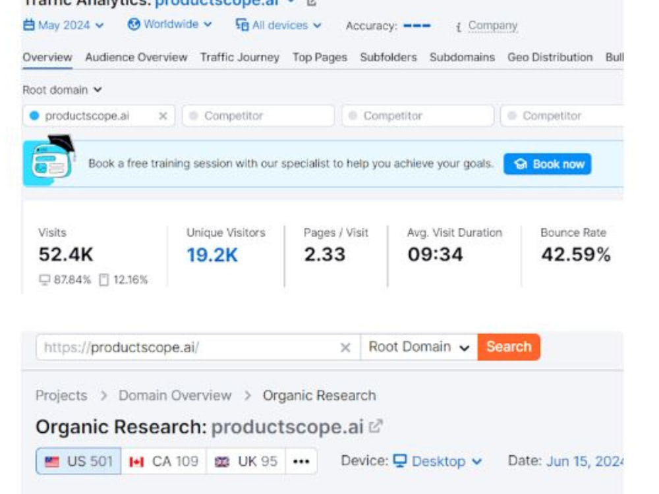Click the third Competitor input field
The width and height of the screenshot is (659, 494).
[x=562, y=115]
